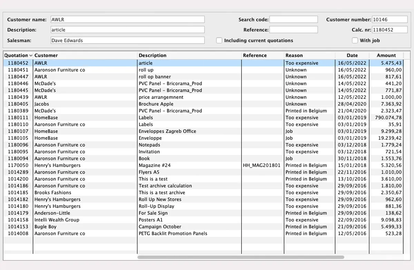Viewport: 414px width, 270px height.
Task: Click reference HH_MAG201801 cell
Action: click(263, 165)
